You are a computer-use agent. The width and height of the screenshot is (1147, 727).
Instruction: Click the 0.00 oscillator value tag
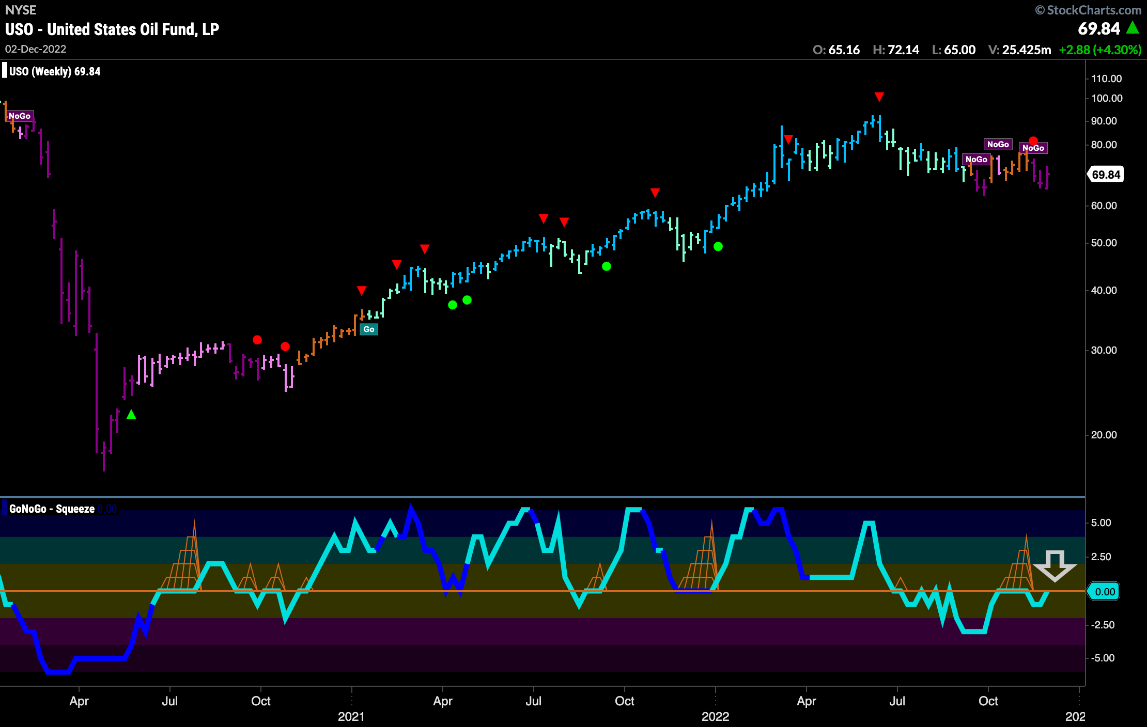tap(1104, 592)
